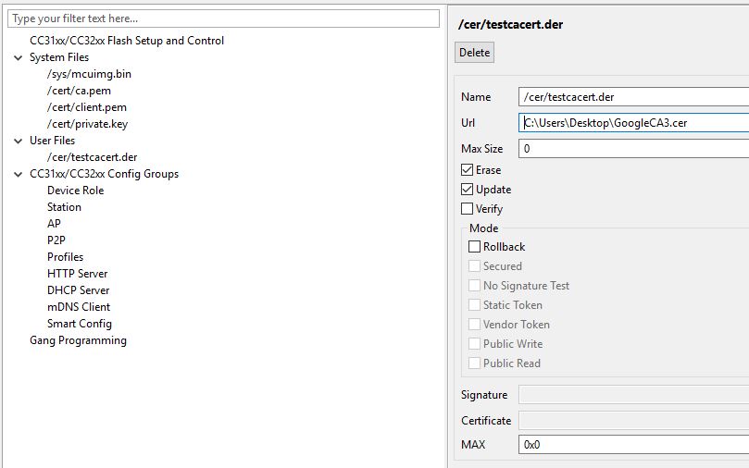This screenshot has width=749, height=468.
Task: Open the Device Role config group
Action: pos(76,191)
